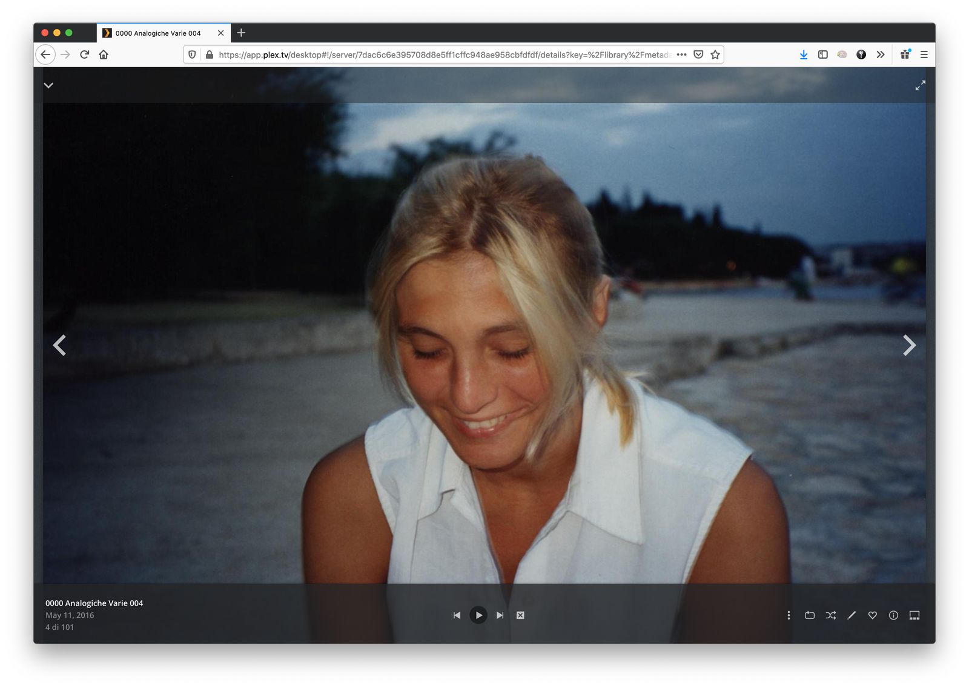Play the photo slideshow
This screenshot has width=969, height=688.
(478, 615)
